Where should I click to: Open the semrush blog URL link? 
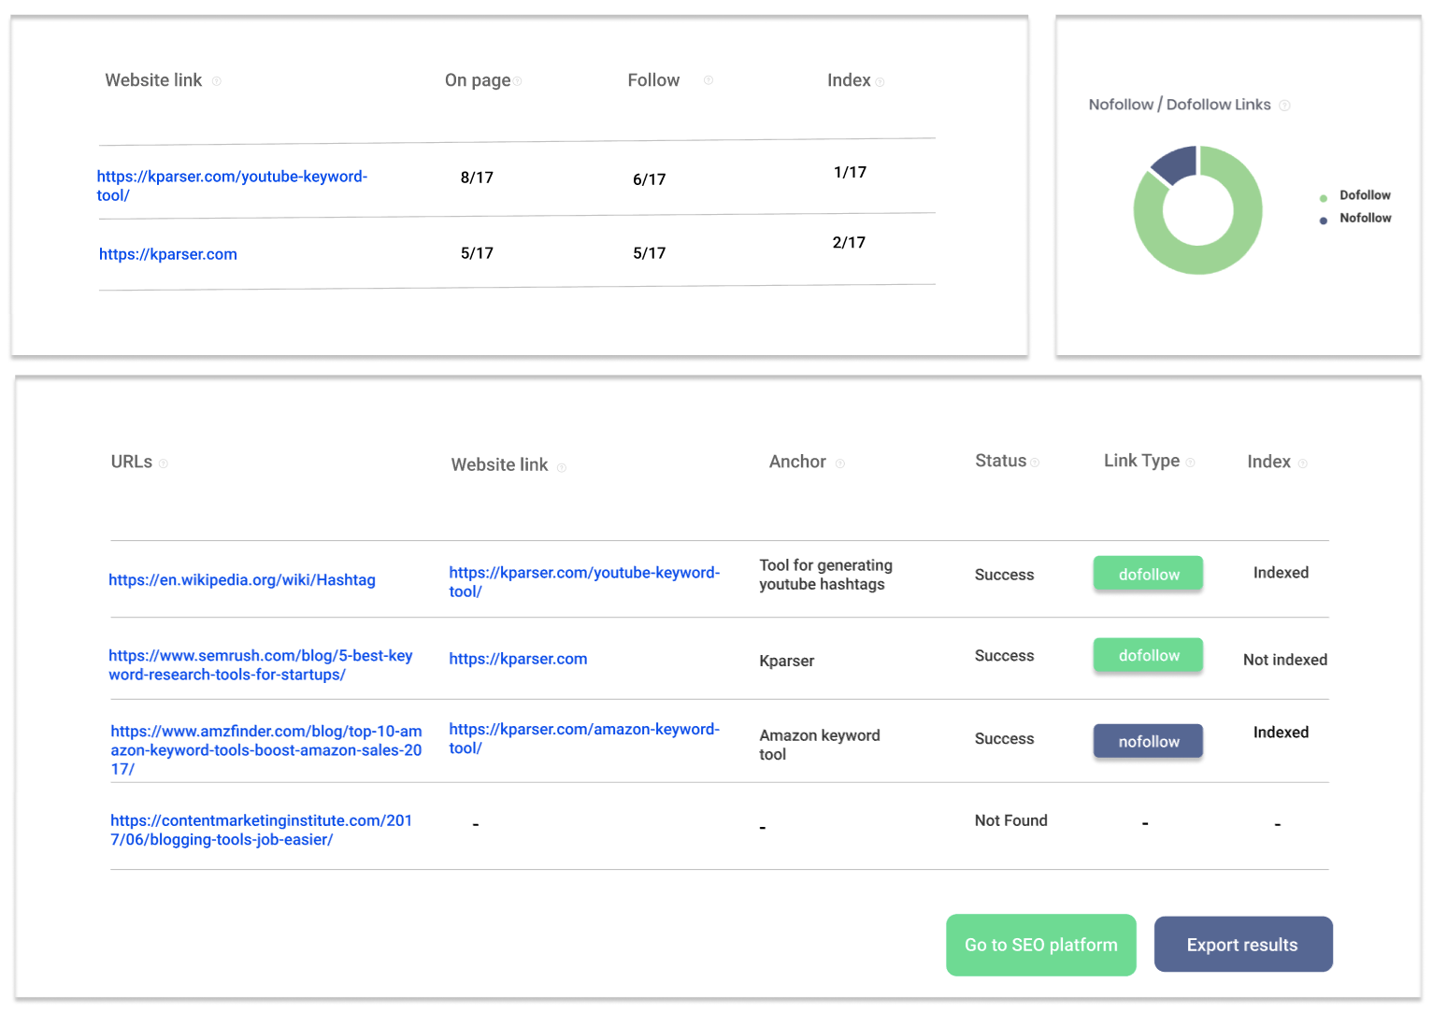[260, 665]
